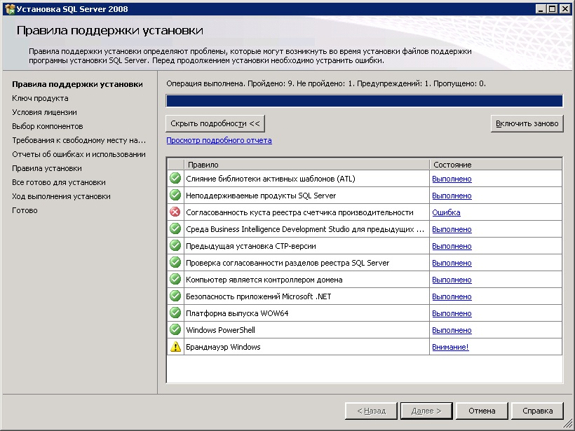Viewport: 575px width, 431px height.
Task: Click rule text Среда Business Intelligence Development Studio
Action: (x=305, y=229)
